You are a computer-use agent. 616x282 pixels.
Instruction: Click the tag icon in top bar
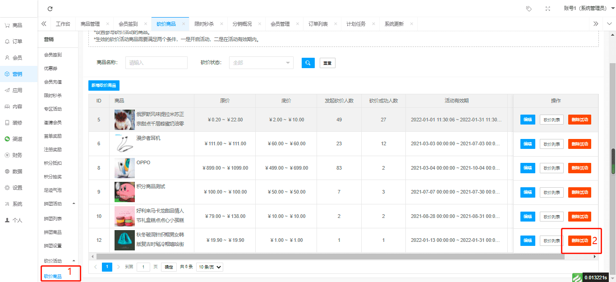529,9
